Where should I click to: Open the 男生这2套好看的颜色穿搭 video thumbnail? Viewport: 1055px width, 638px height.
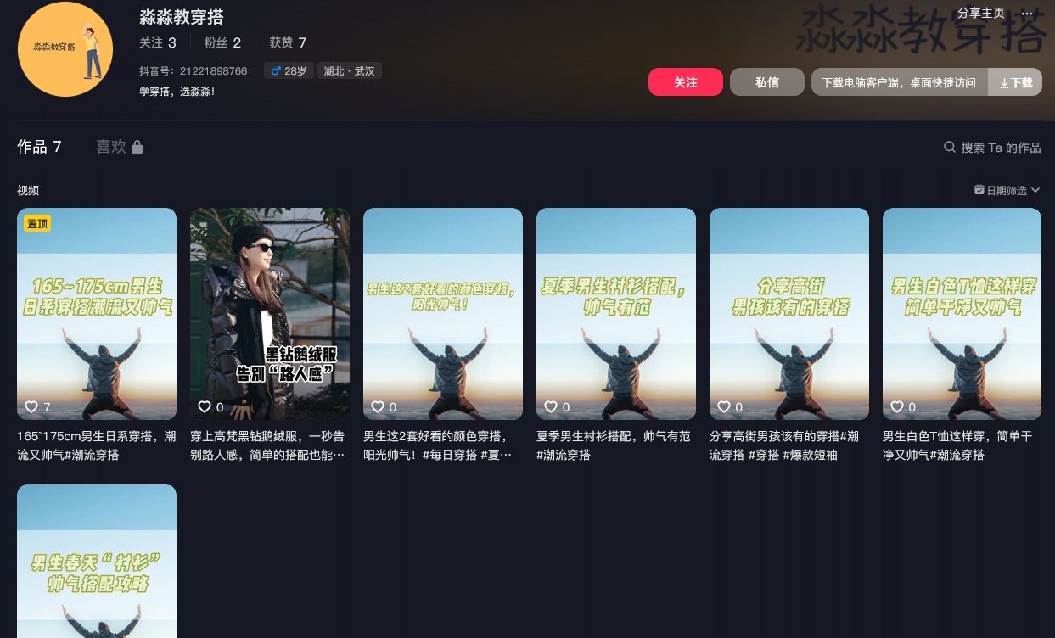(x=443, y=314)
